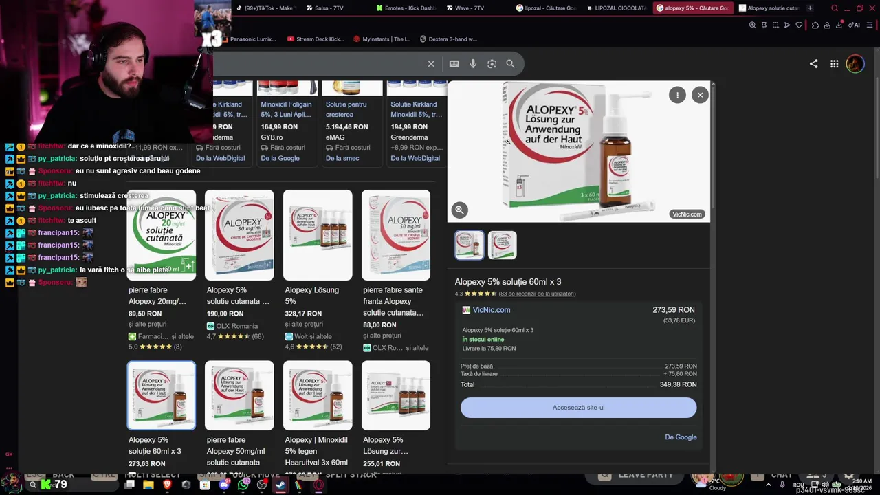Screen dimensions: 880x495
Task: Click Solutie Kirkland Minoxidil Greenderma listing
Action: pos(416,109)
